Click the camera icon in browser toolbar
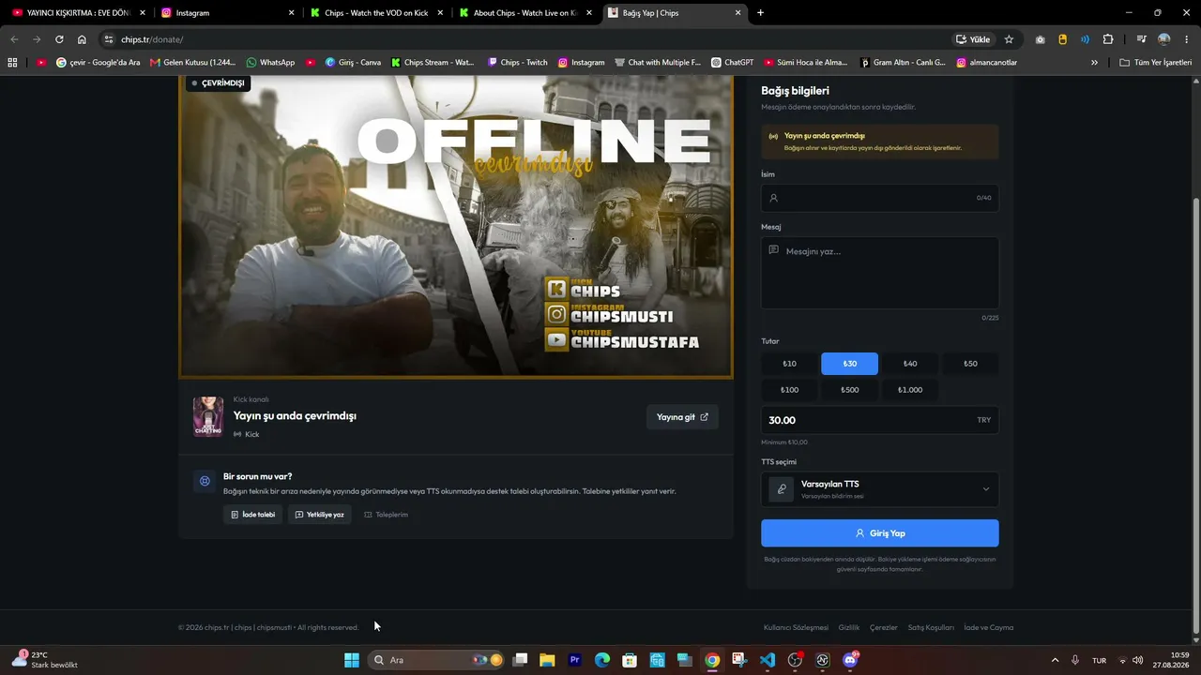1201x675 pixels. coord(1041,39)
